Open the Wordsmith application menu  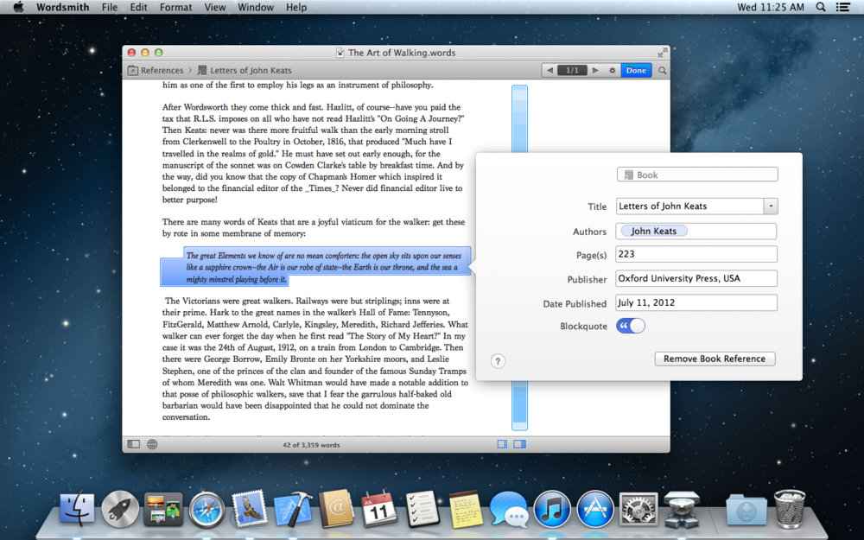pyautogui.click(x=63, y=7)
